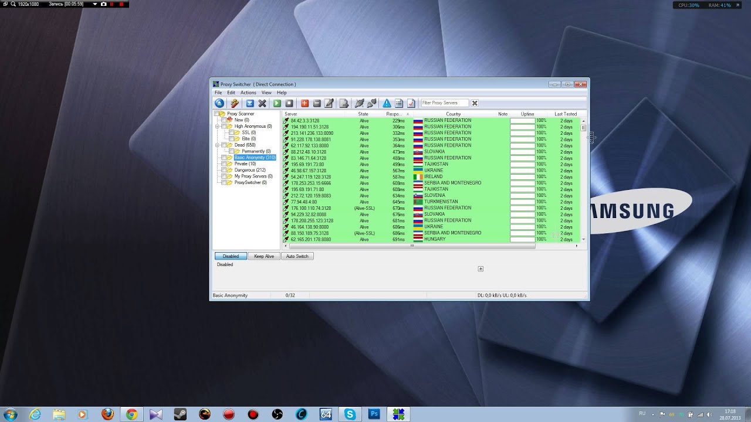Click in the Filter Proxy Servers field
The width and height of the screenshot is (751, 422).
pos(445,103)
